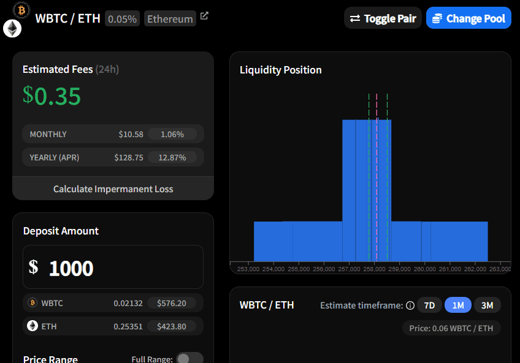
Task: Open the Change Pool dialog
Action: click(x=468, y=18)
